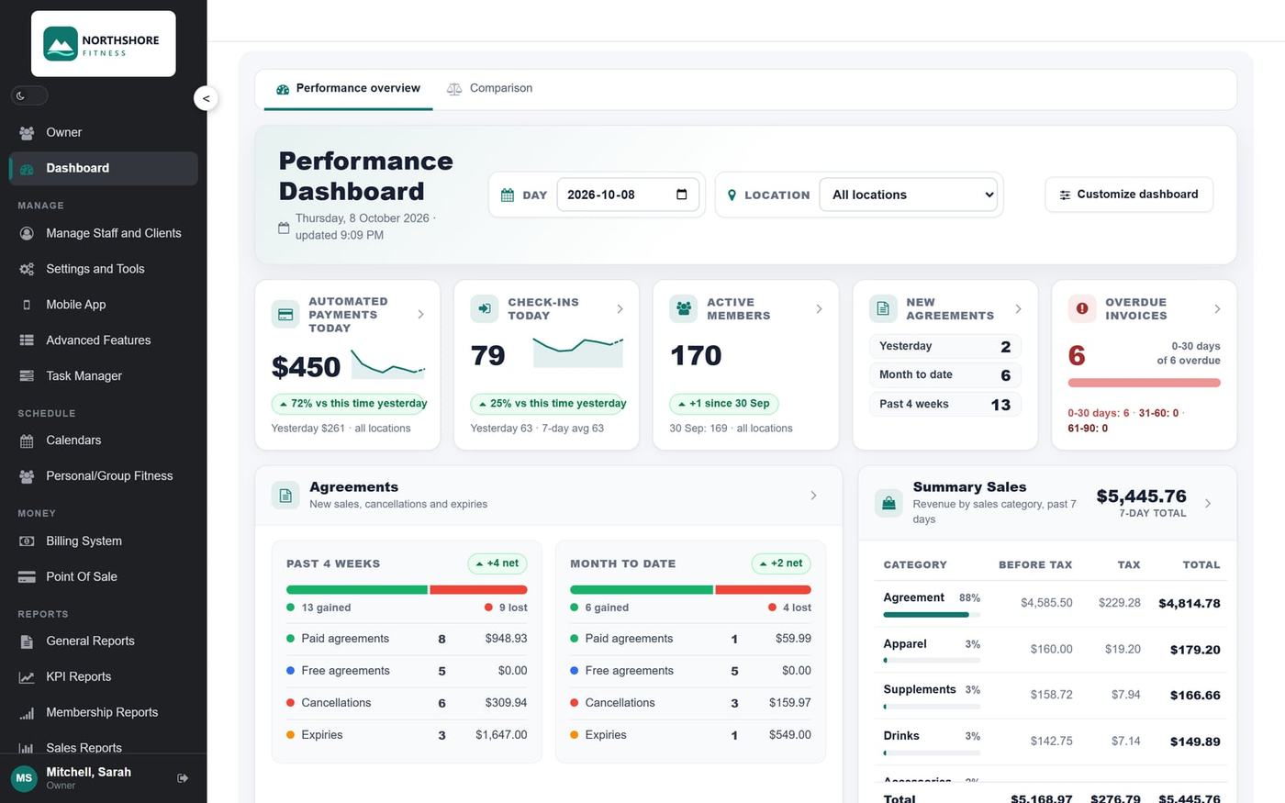Screen dimensions: 1285x803
Task: Click the $4,814.78 Agreement total
Action: [1190, 604]
